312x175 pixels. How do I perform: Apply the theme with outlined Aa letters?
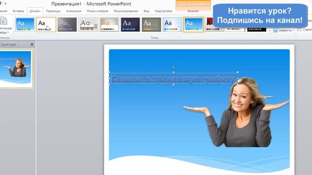(88, 25)
